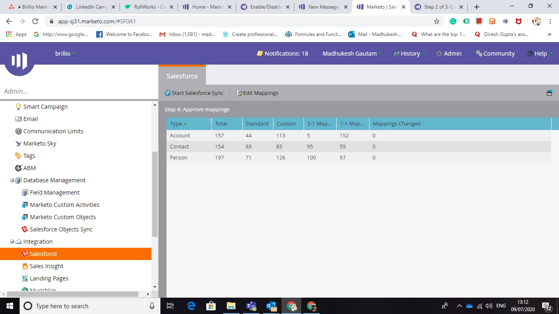Screen dimensions: 559x314
Task: Switch to the New Message browser tab
Action: click(323, 7)
